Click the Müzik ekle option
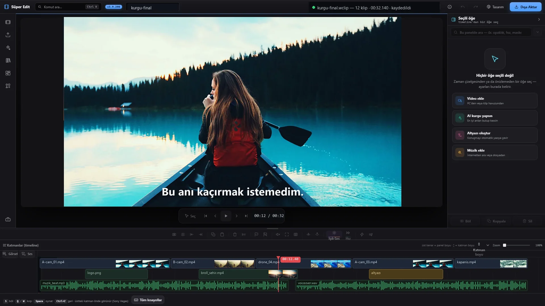Screen dimensions: 545x306 tap(495, 152)
